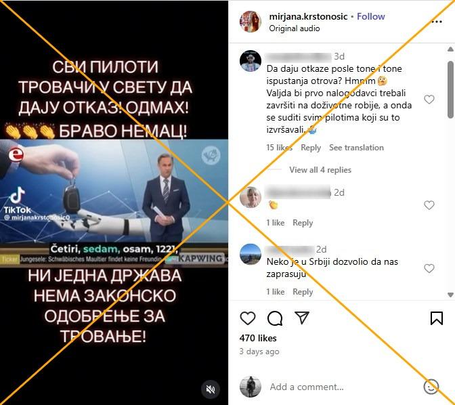Reply to the clapping emoji comment

303,223
